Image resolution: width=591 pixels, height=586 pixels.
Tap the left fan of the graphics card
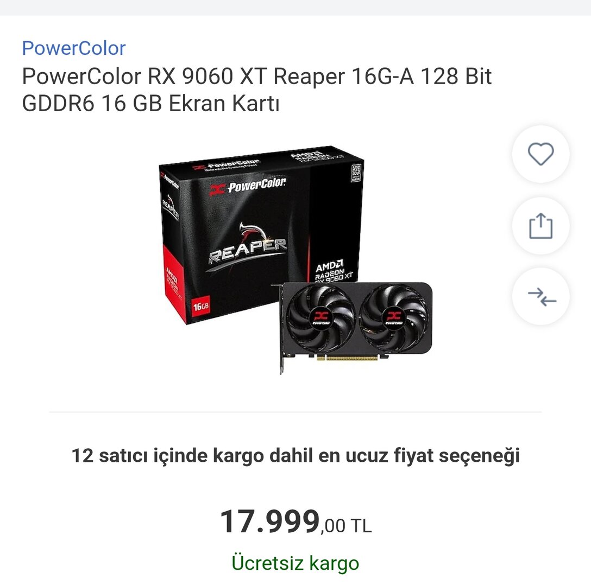[320, 318]
